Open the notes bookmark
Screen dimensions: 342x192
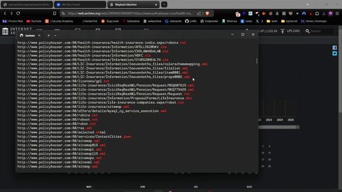click(x=246, y=21)
